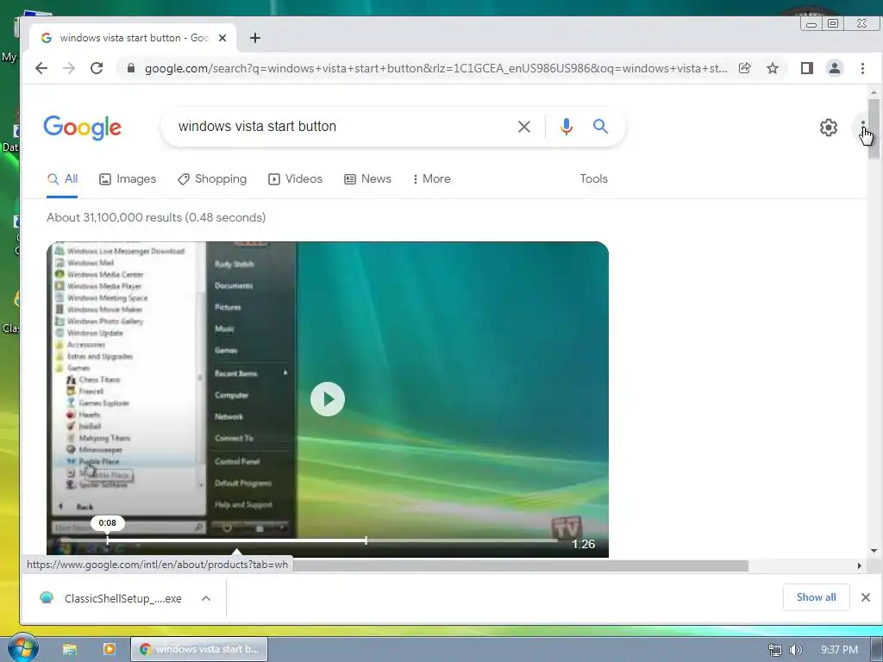This screenshot has width=883, height=662.
Task: Click the browser forward arrow
Action: point(69,68)
